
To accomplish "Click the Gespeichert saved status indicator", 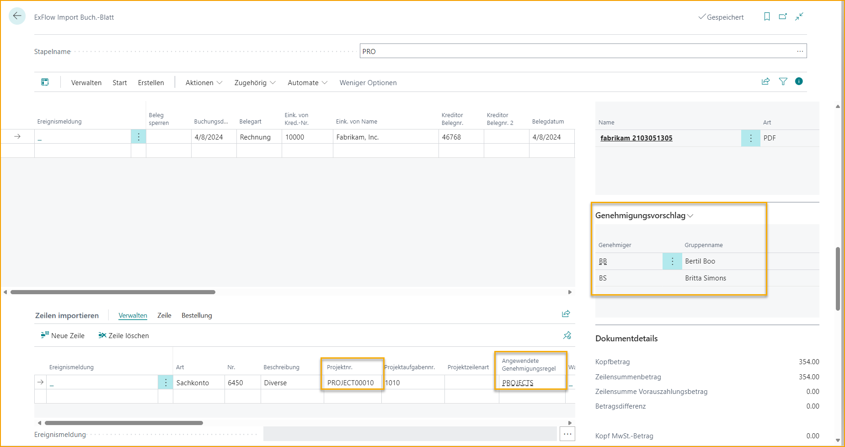I will (x=721, y=17).
